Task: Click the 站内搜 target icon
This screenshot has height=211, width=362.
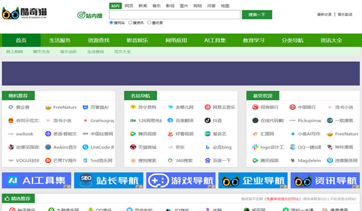Action: [82, 15]
